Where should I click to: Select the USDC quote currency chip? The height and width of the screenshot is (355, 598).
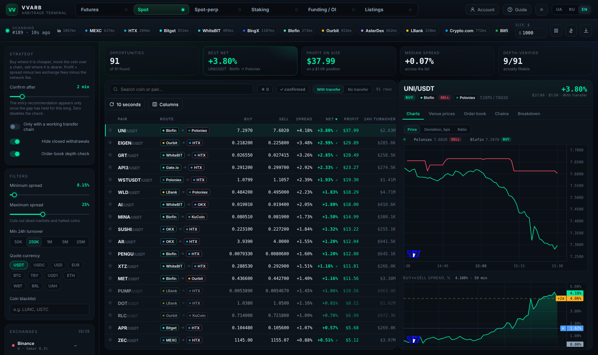(x=39, y=265)
